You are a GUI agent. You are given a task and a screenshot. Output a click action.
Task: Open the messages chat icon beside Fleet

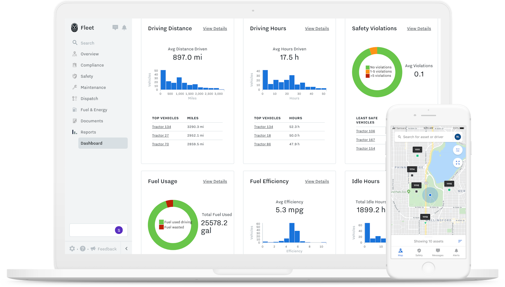(115, 28)
